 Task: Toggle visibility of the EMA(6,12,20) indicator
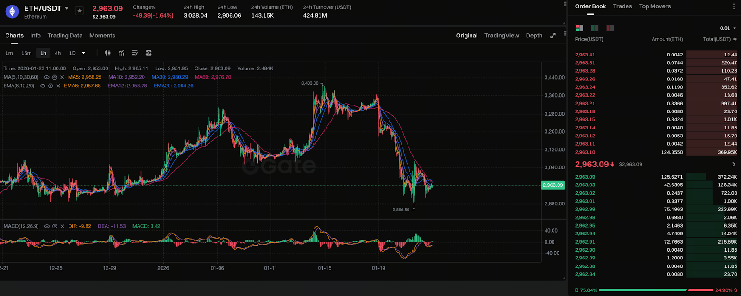(43, 86)
